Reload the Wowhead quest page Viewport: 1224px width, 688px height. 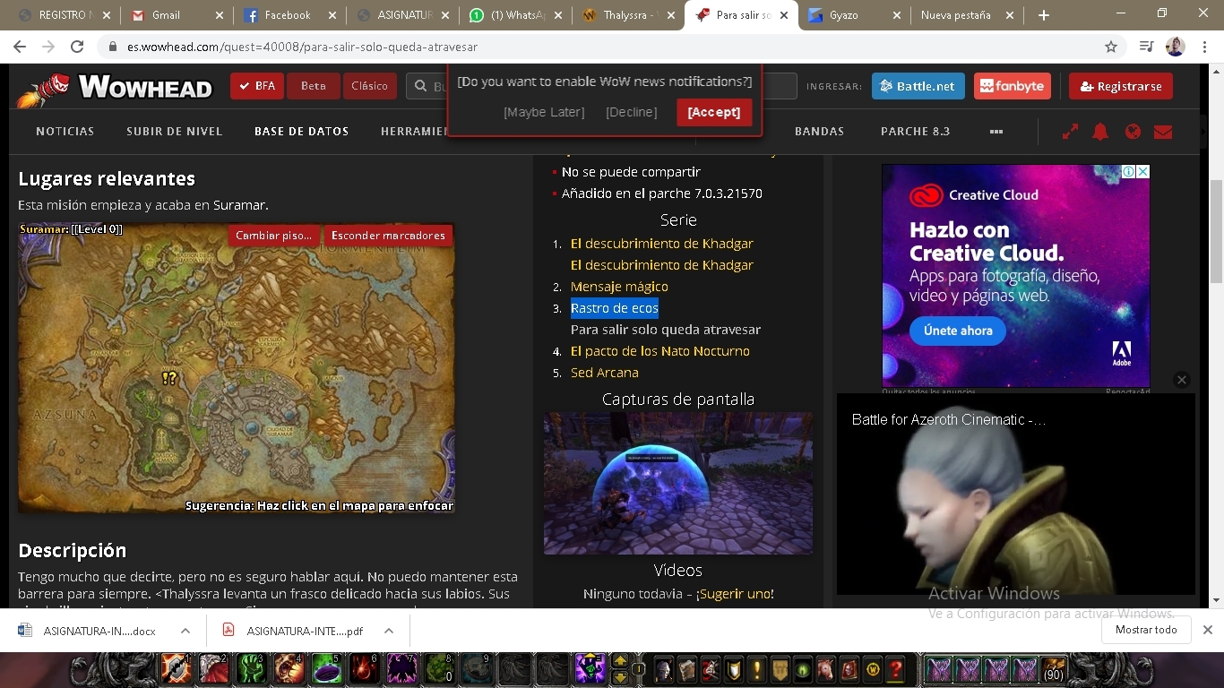(x=77, y=47)
